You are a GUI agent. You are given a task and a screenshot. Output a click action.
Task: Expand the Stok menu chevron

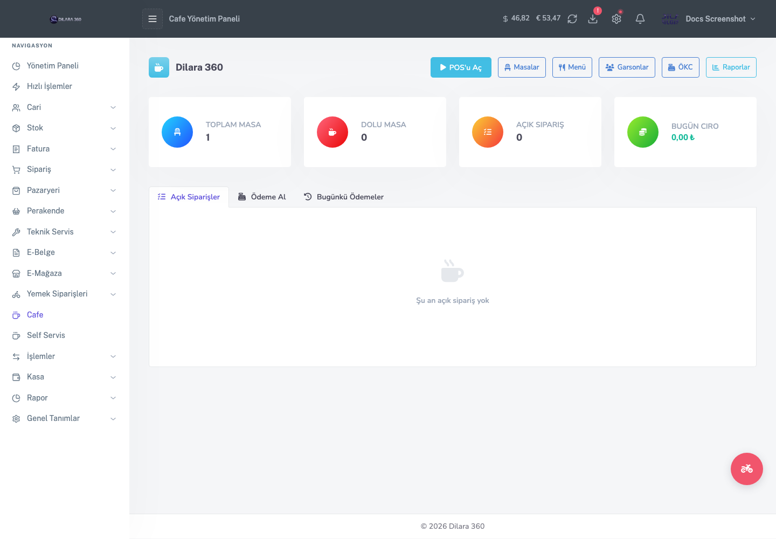click(113, 128)
